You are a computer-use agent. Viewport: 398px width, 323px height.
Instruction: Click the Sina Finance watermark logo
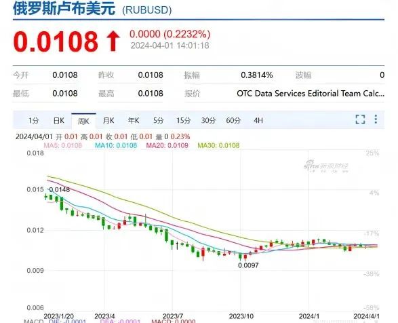326,166
